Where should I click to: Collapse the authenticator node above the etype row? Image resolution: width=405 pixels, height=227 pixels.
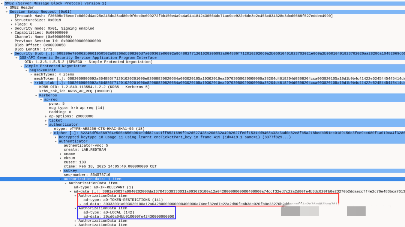tap(46, 125)
